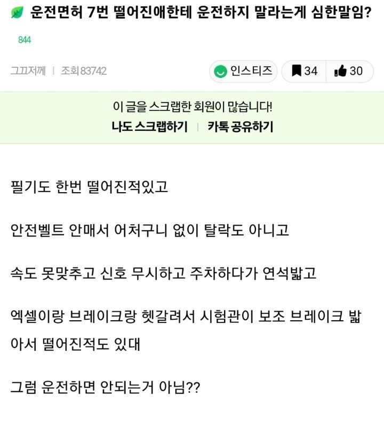Click the bookmark count 34
Screen dimensions: 384x427
click(311, 71)
